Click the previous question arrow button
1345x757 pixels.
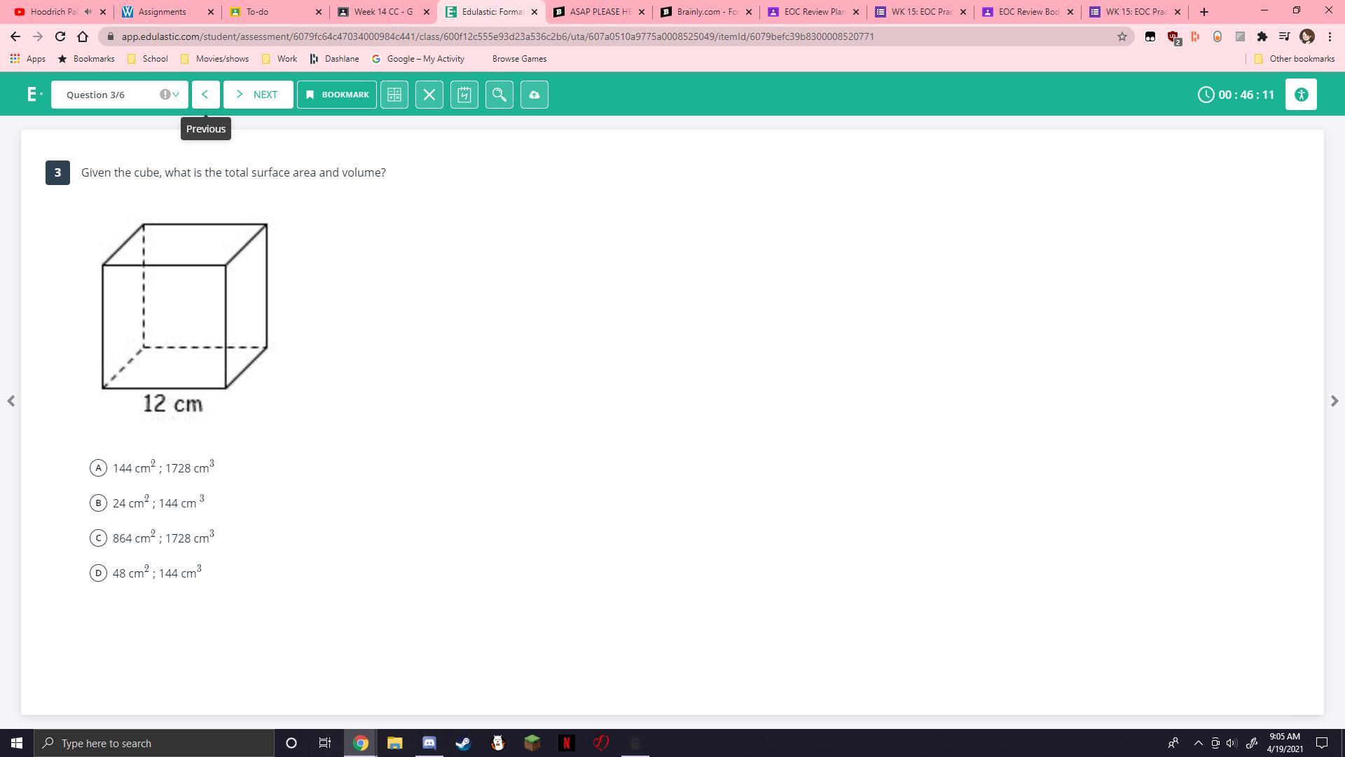[x=205, y=95]
